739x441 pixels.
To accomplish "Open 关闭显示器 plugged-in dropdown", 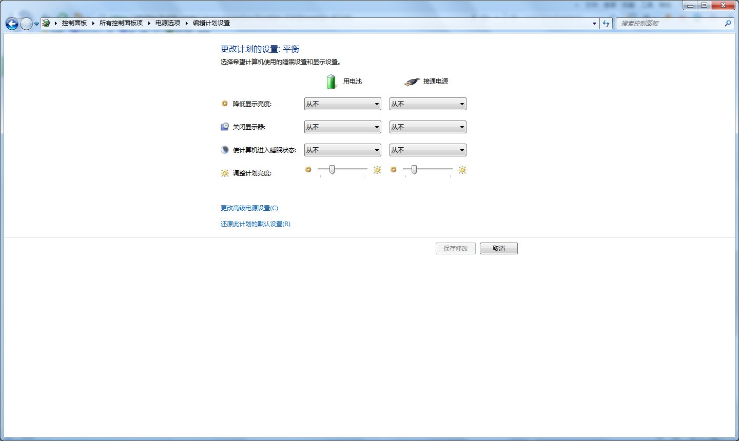I will [x=428, y=127].
